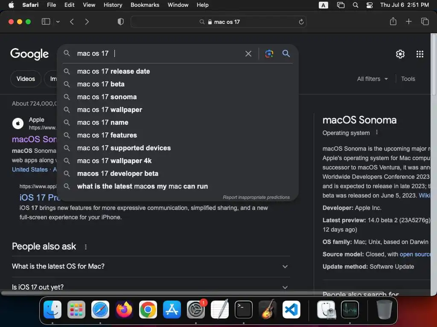Select suggestion "mac os 17 beta"
The width and height of the screenshot is (437, 327).
178,84
